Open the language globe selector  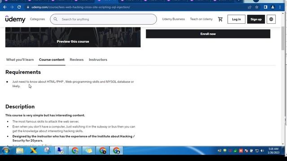(271, 19)
